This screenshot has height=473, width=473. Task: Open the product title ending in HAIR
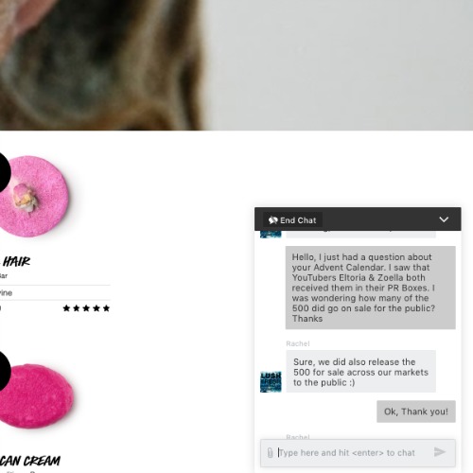point(16,261)
